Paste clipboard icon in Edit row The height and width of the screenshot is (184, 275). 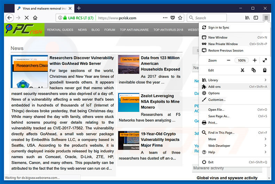click(x=265, y=70)
